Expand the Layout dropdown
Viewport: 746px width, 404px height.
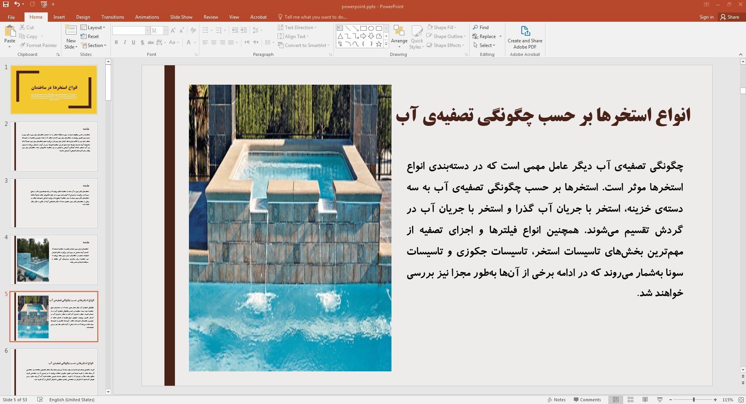coord(93,28)
